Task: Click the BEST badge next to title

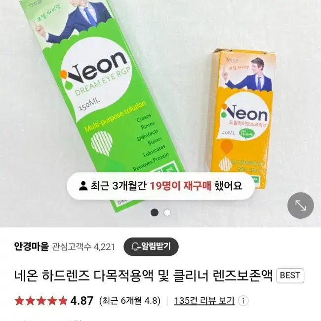Action: pyautogui.click(x=290, y=276)
